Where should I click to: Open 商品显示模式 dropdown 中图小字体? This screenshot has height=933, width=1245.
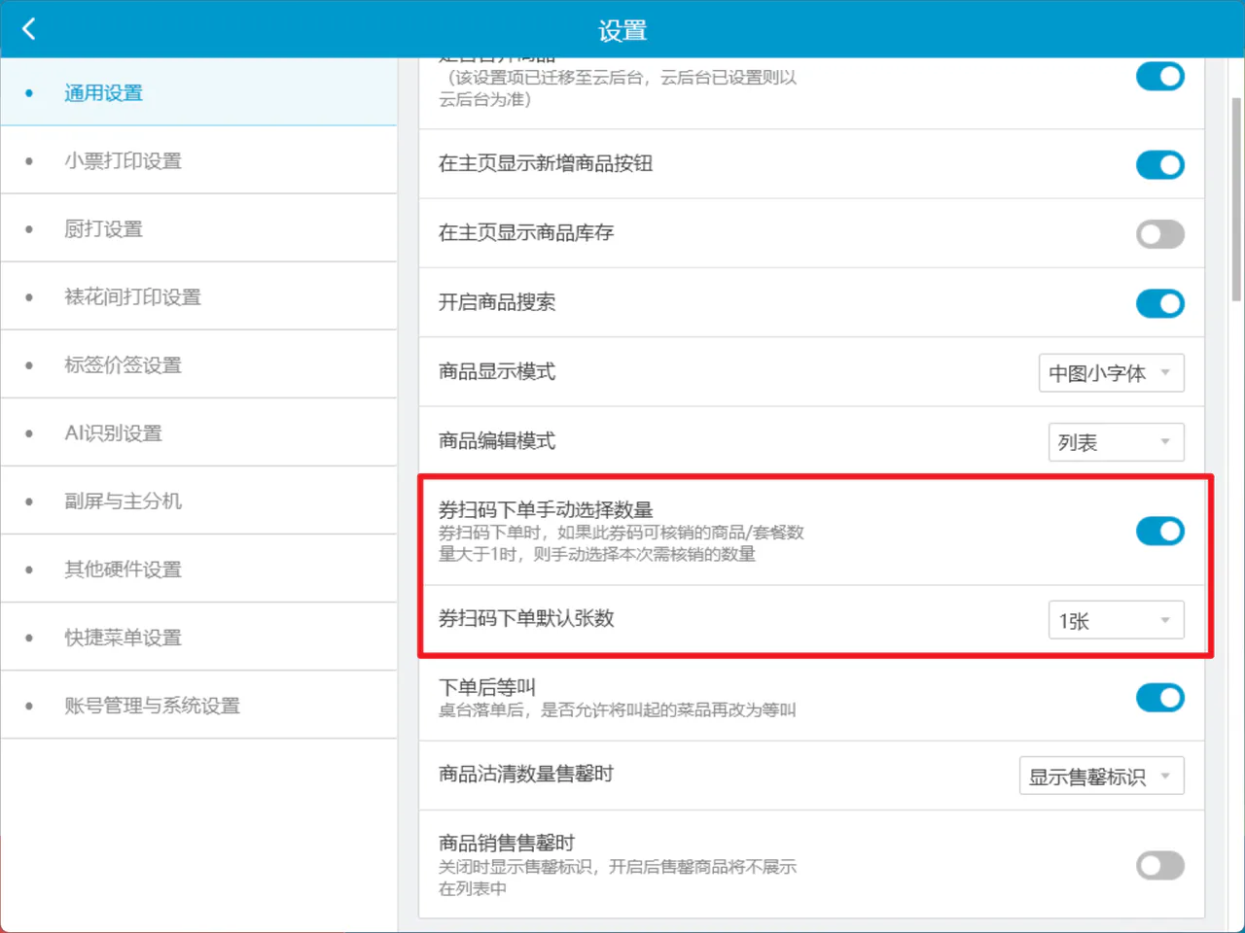(1112, 373)
